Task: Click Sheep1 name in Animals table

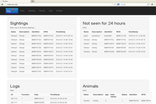Action: (87, 101)
